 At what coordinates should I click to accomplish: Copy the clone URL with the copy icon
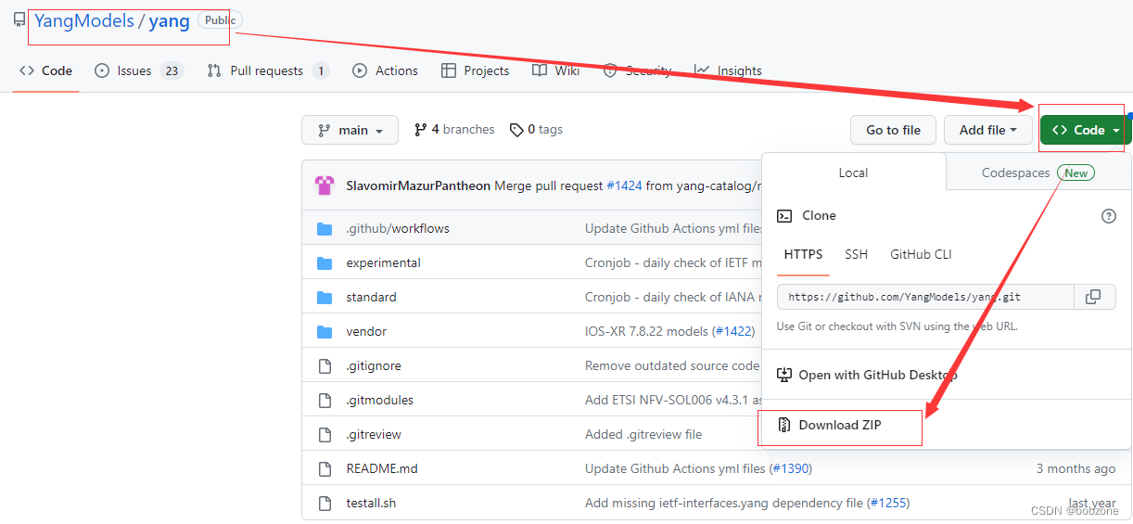[x=1094, y=297]
